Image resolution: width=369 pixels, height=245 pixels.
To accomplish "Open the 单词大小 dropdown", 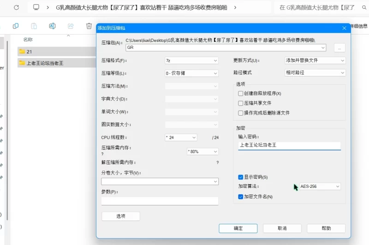I will point(191,112).
